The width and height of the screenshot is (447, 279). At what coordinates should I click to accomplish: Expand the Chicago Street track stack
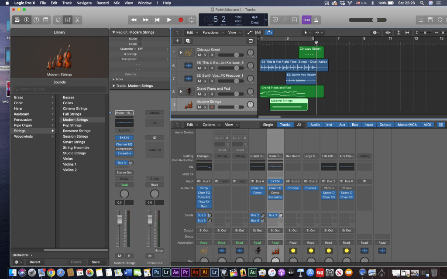point(181,53)
